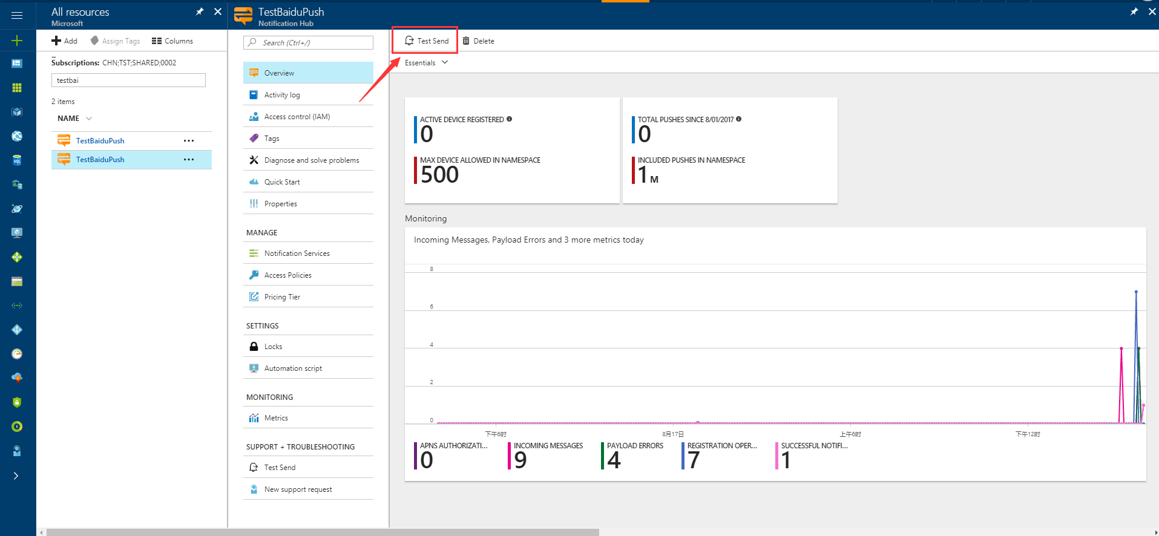Select the highlighted TestBaiduPush resource row
The height and width of the screenshot is (536, 1159).
(100, 160)
